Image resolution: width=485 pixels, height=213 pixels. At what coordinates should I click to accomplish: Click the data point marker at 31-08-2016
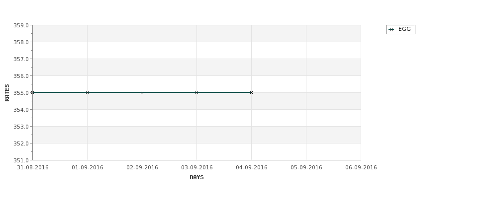click(32, 92)
